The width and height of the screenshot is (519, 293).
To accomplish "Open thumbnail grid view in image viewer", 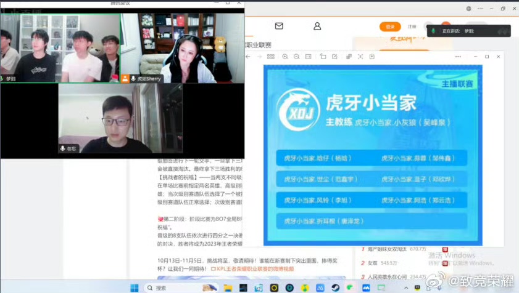I will 271,57.
